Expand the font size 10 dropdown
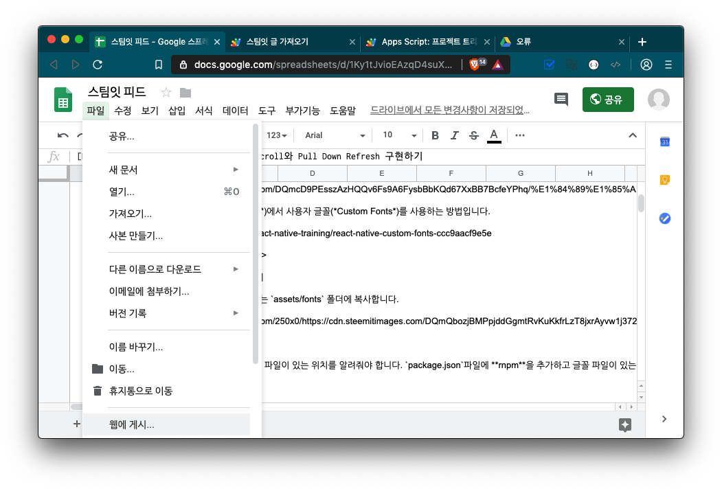 click(x=399, y=135)
